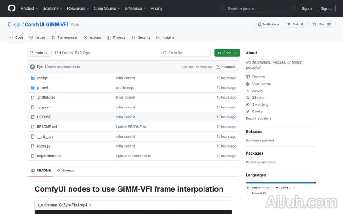Screen dimensions: 343x214
Task: Click the bell icon in Notifications
Action: tap(259, 24)
